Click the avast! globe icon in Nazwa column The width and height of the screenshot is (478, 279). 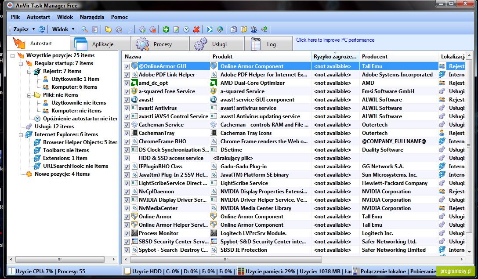(134, 99)
